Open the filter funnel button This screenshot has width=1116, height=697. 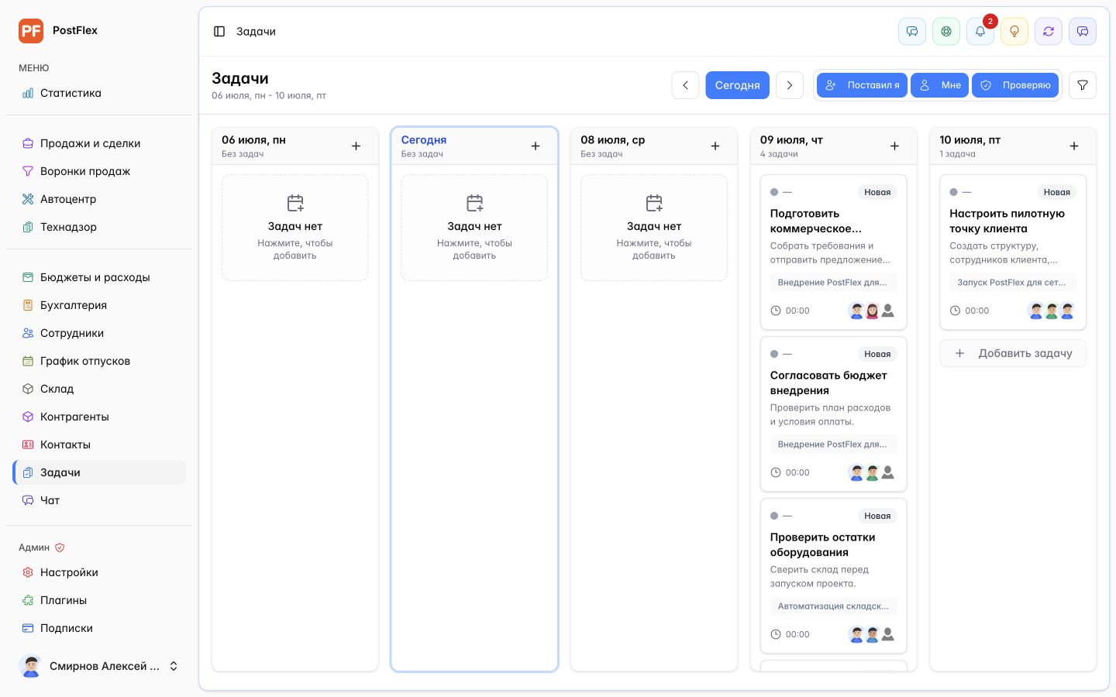1083,85
